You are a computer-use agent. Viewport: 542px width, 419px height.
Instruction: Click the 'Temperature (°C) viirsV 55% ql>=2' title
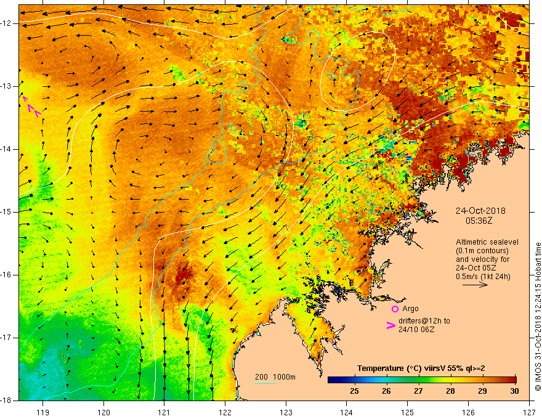tap(421, 368)
